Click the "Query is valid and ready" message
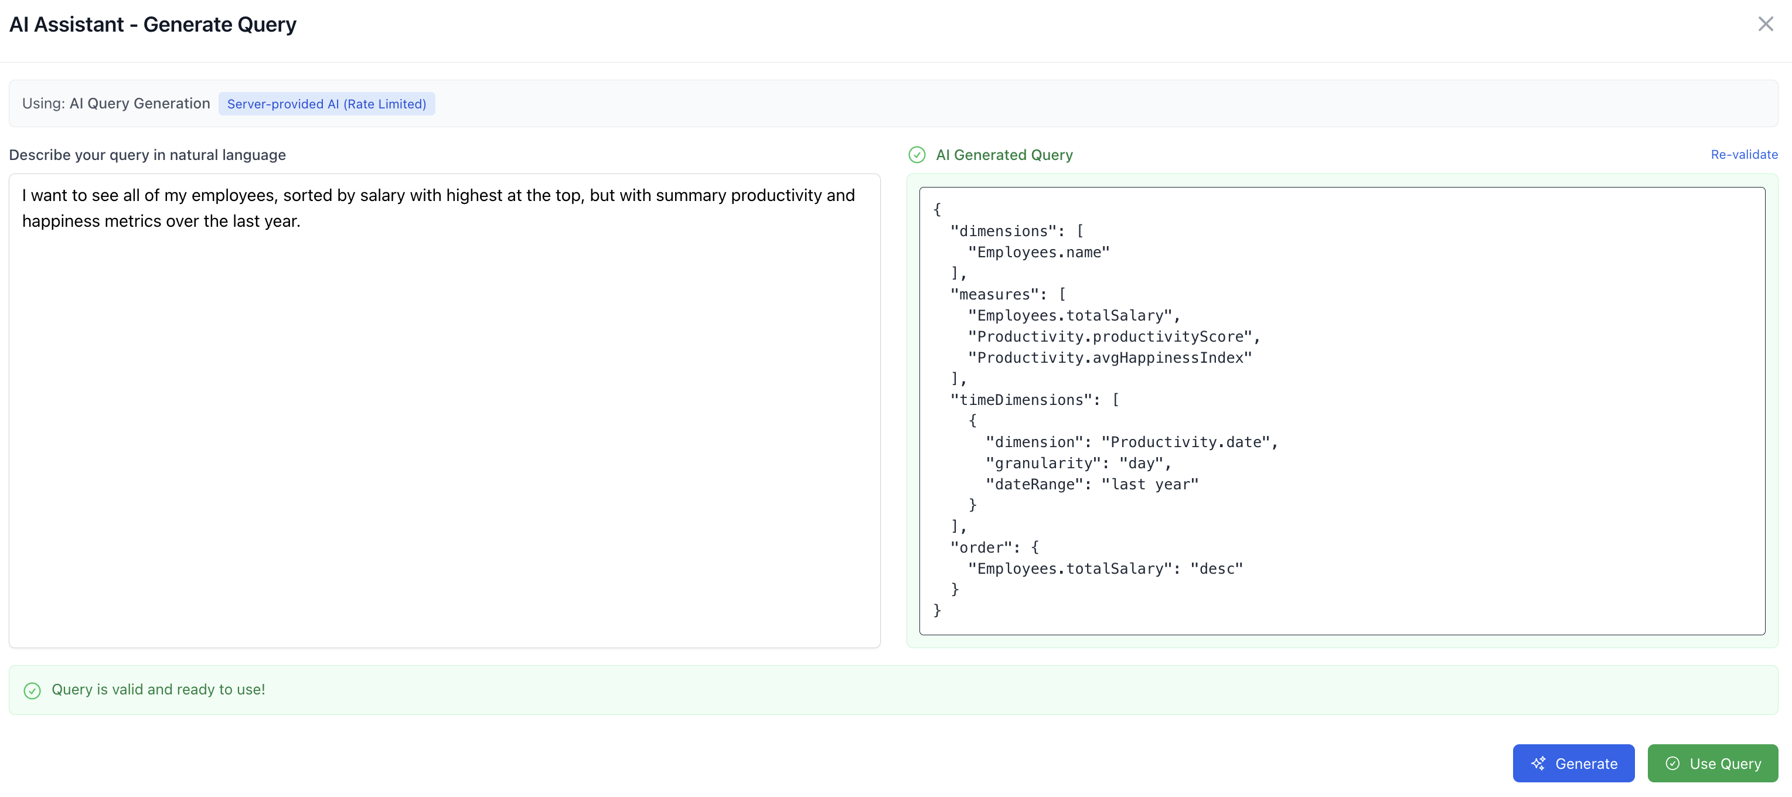This screenshot has height=797, width=1792. [158, 689]
